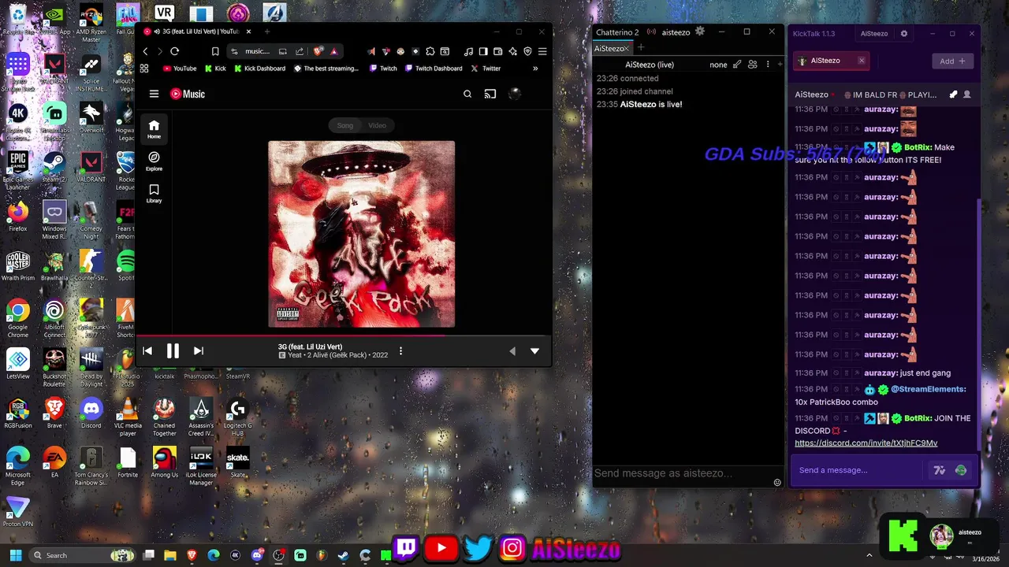Open Brave main hamburger menu
Screen dimensions: 1009x567
tap(542, 51)
